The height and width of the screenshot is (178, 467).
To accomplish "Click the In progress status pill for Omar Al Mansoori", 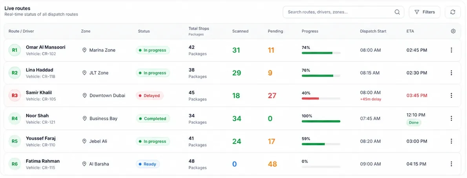I will click(x=153, y=50).
